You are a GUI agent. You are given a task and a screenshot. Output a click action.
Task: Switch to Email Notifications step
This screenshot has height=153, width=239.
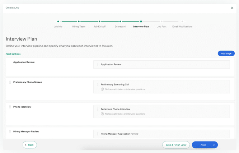182,22
